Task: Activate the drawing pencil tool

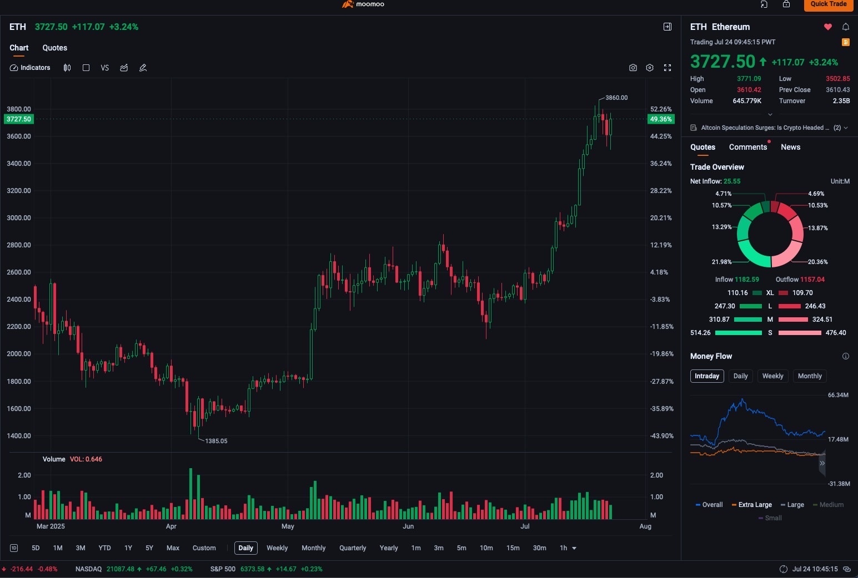Action: (x=143, y=68)
